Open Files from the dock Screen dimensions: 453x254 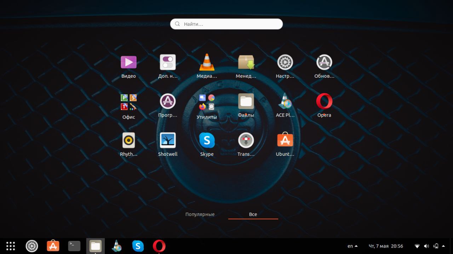click(96, 246)
